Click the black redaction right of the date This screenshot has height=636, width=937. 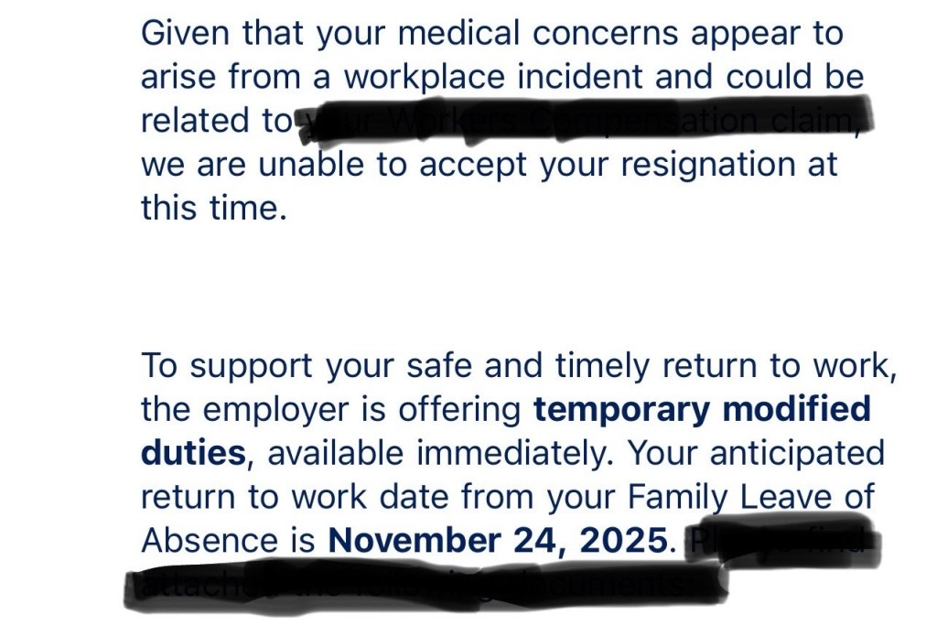(x=778, y=543)
